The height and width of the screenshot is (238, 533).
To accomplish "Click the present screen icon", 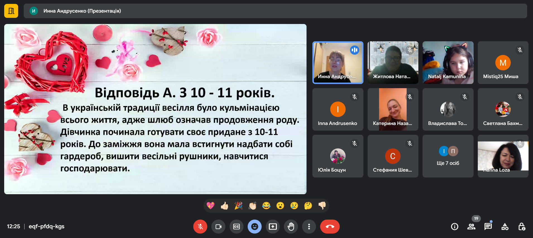I will tap(272, 227).
